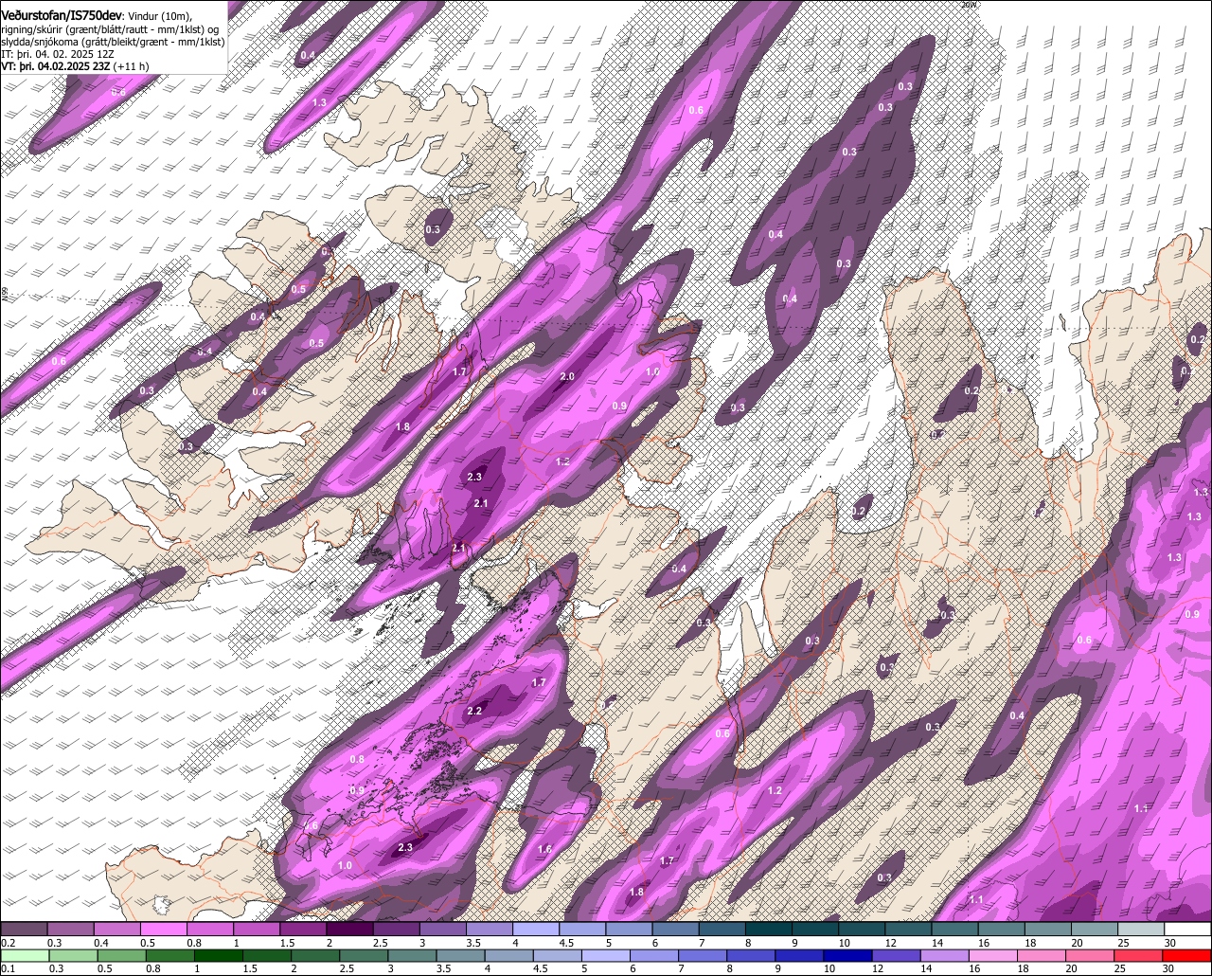Image resolution: width=1212 pixels, height=976 pixels.
Task: Pick the bottom legend bright red swatch labeled 30
Action: pos(1188,955)
